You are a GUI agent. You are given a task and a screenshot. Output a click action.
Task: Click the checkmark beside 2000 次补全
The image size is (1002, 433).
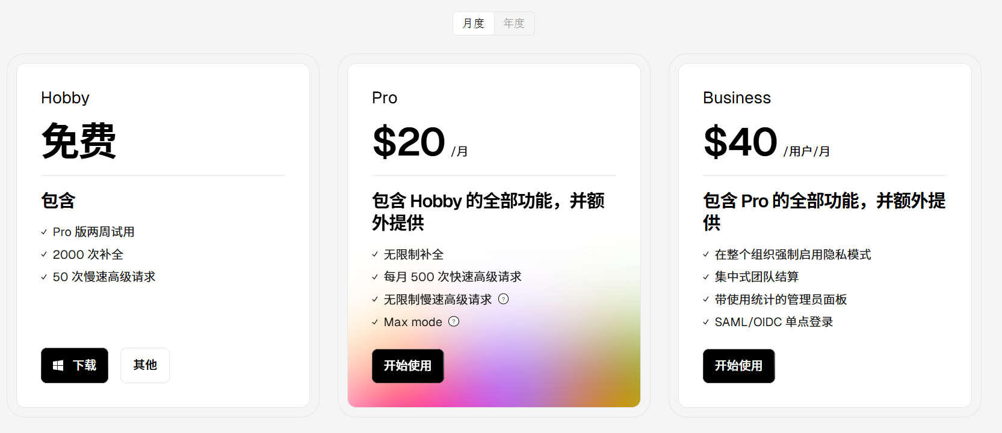tap(43, 254)
